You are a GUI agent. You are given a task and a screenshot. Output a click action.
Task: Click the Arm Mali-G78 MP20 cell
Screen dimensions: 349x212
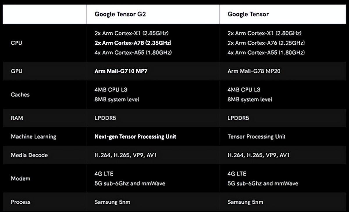click(x=254, y=71)
